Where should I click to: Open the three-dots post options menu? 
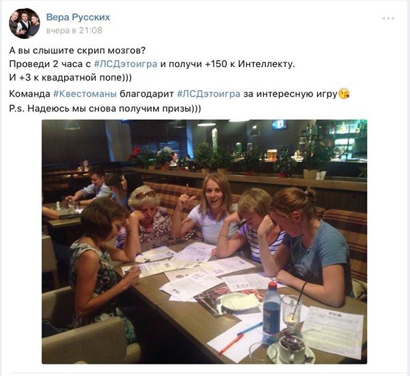388,18
